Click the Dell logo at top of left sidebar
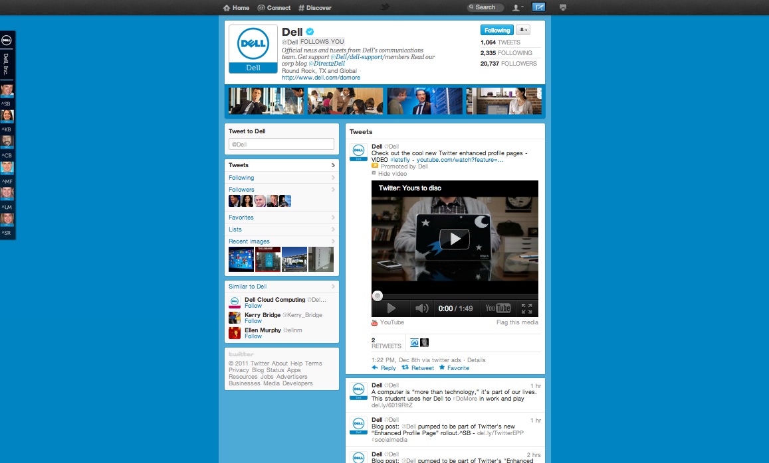769x463 pixels. pyautogui.click(x=7, y=40)
